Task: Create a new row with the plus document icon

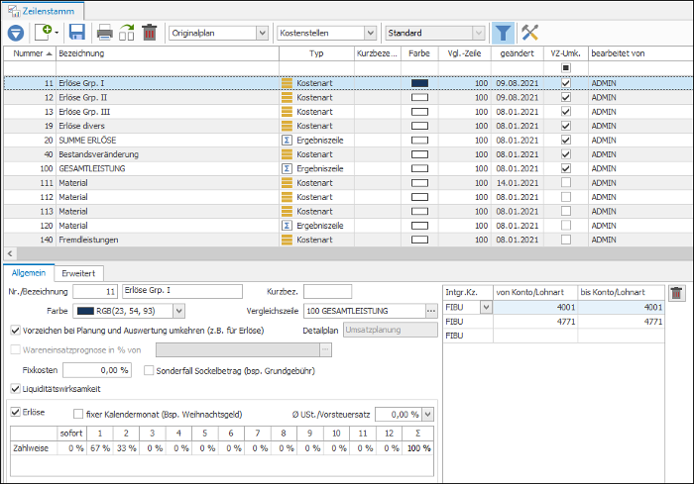Action: click(x=44, y=33)
